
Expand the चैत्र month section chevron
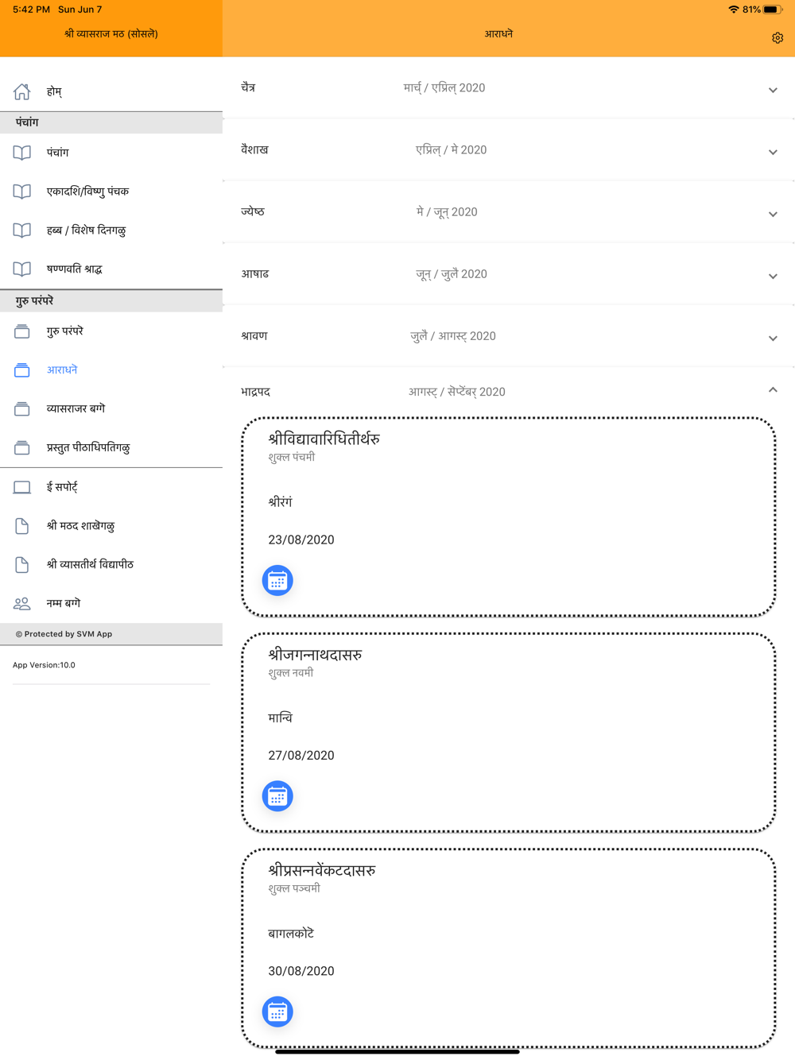(x=773, y=90)
